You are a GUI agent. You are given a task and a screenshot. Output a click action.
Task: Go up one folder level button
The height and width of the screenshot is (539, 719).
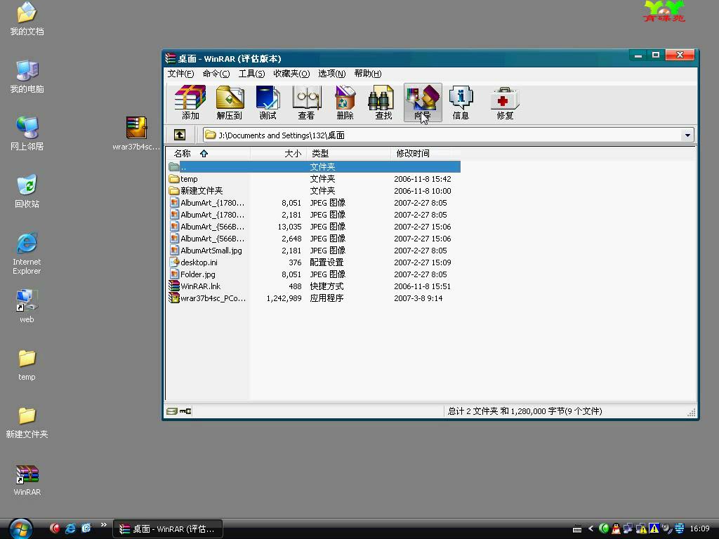pyautogui.click(x=180, y=135)
